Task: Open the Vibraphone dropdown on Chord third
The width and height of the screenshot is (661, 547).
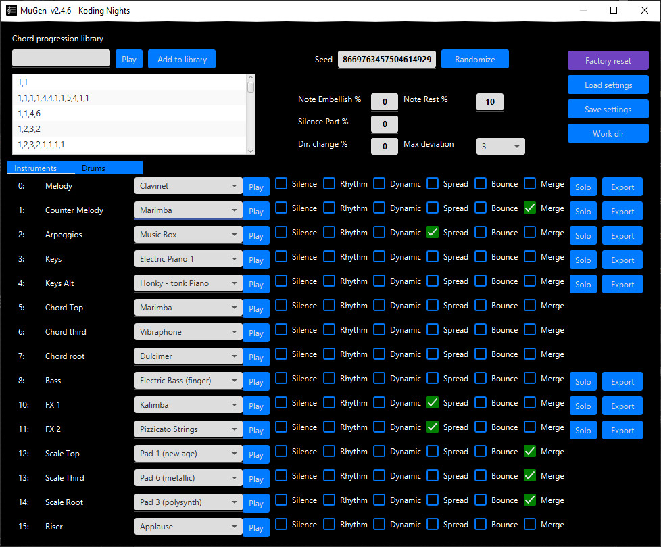Action: pos(188,331)
